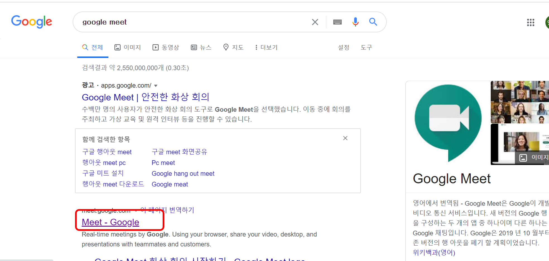This screenshot has height=261, width=549.
Task: Open the Google Meet 안전한 화상 회의 ad
Action: (145, 97)
